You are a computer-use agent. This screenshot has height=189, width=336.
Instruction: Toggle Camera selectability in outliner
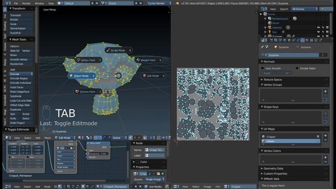tap(323, 27)
